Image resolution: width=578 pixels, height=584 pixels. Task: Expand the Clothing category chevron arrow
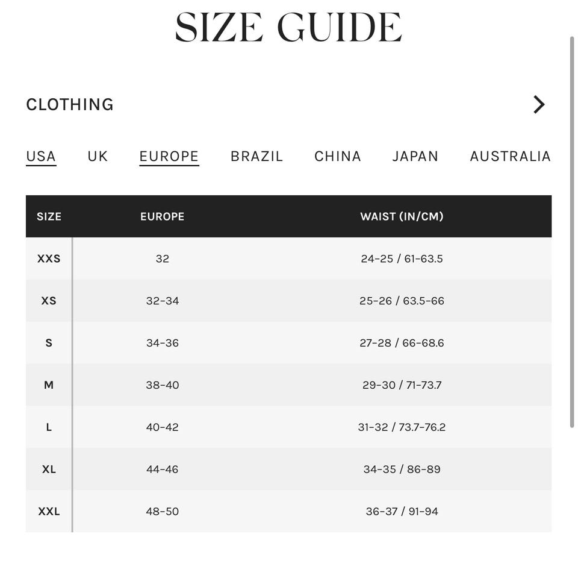coord(539,104)
